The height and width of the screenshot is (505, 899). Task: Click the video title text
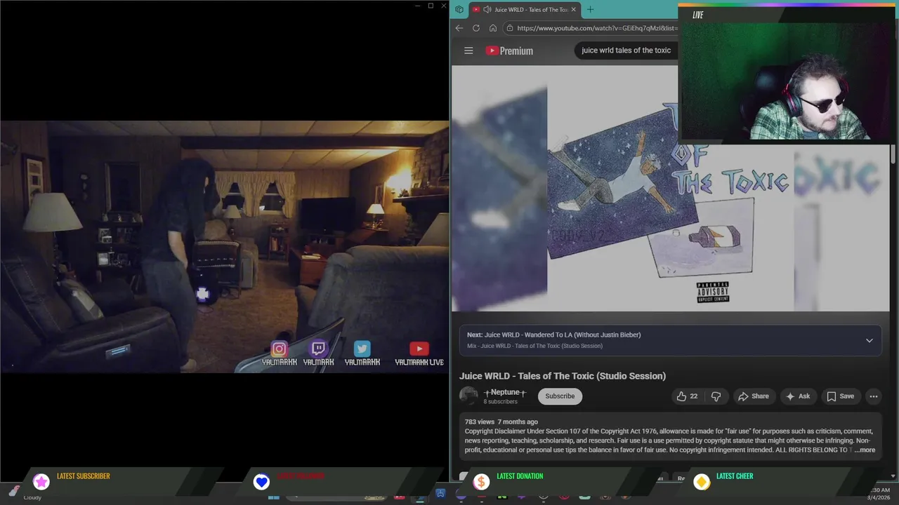pos(563,376)
